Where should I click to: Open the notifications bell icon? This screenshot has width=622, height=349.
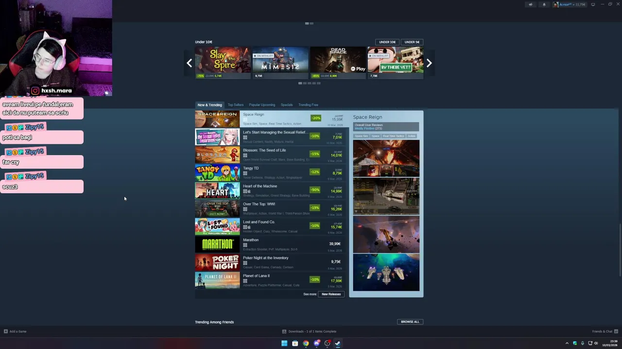544,4
